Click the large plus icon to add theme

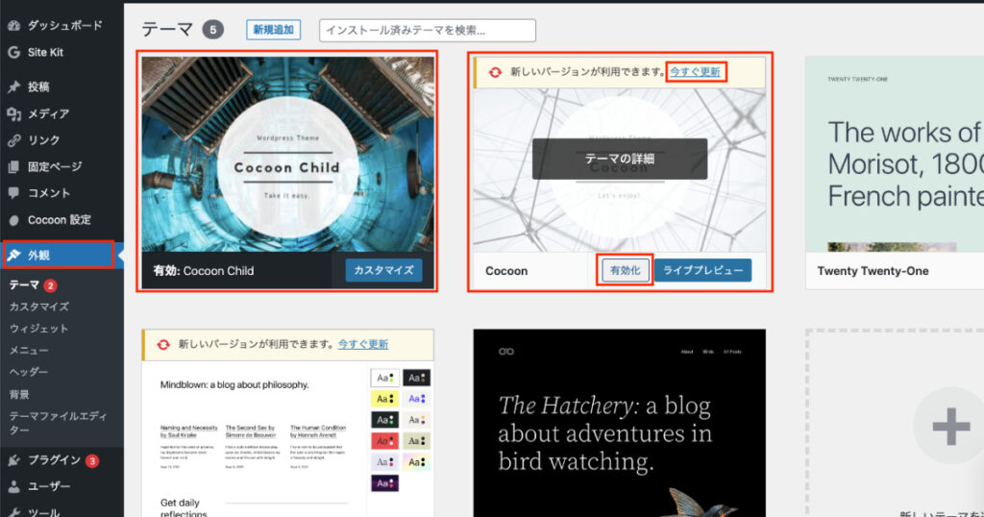tap(950, 426)
